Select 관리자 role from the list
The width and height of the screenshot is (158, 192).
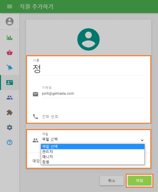[x=93, y=152]
